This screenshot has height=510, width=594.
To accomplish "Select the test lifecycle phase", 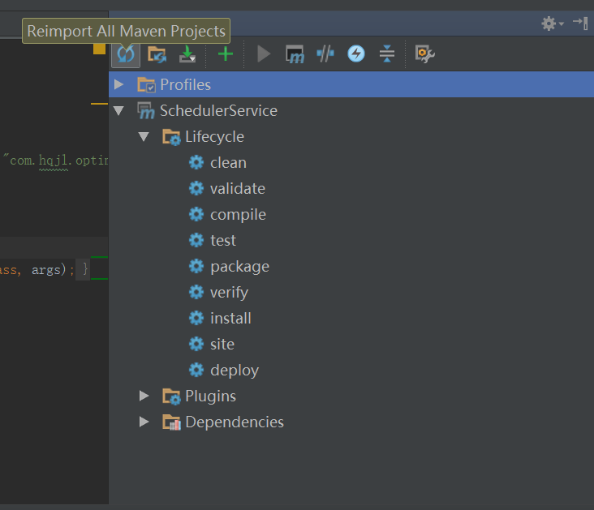I will pos(223,241).
